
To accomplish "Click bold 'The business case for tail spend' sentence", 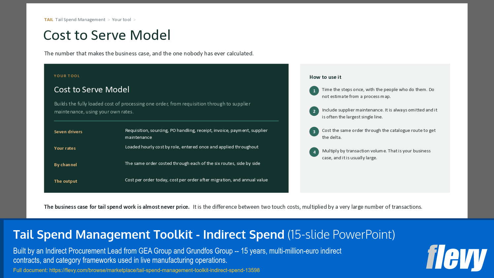I will [x=117, y=207].
